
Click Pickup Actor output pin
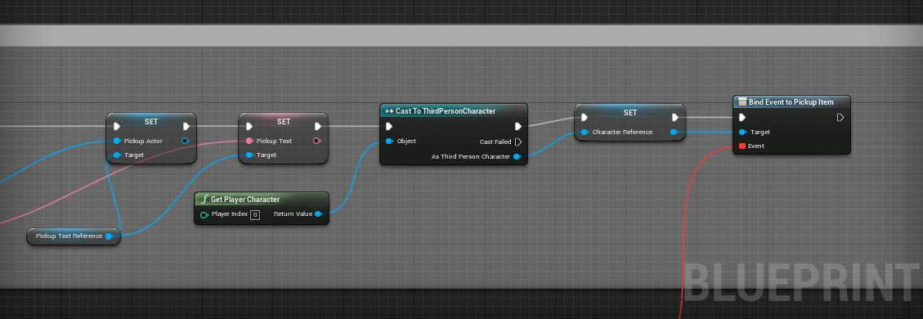click(185, 142)
